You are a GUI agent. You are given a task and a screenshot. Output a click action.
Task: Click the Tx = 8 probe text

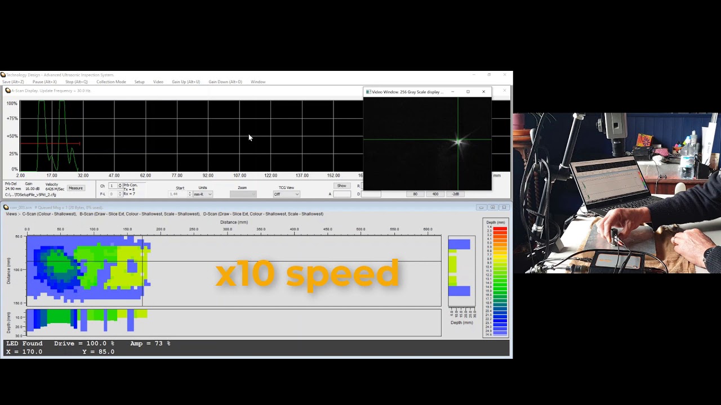click(129, 190)
